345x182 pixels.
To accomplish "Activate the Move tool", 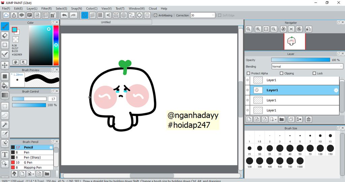I will 5,65.
